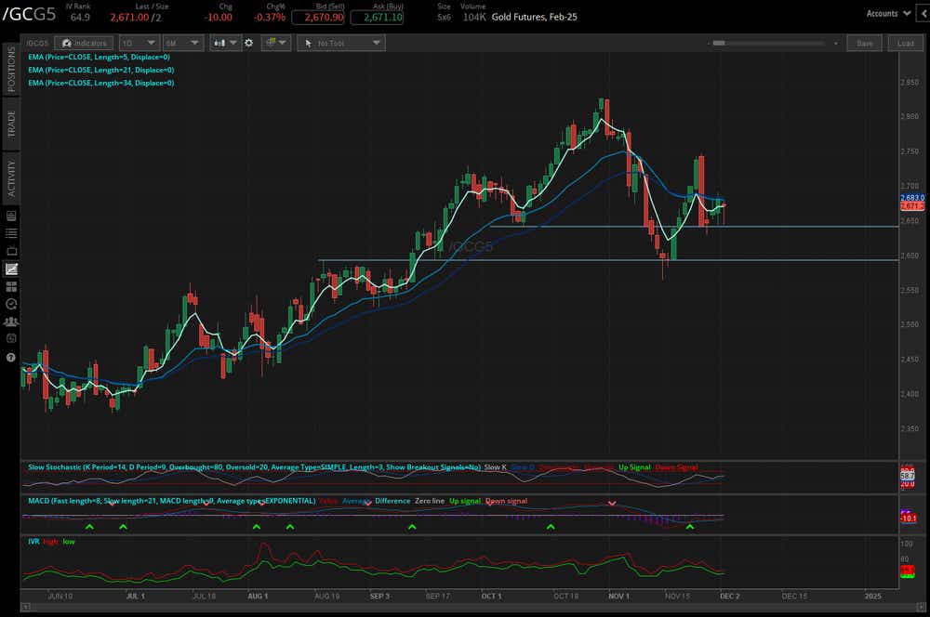Select the chart style icon

(221, 43)
